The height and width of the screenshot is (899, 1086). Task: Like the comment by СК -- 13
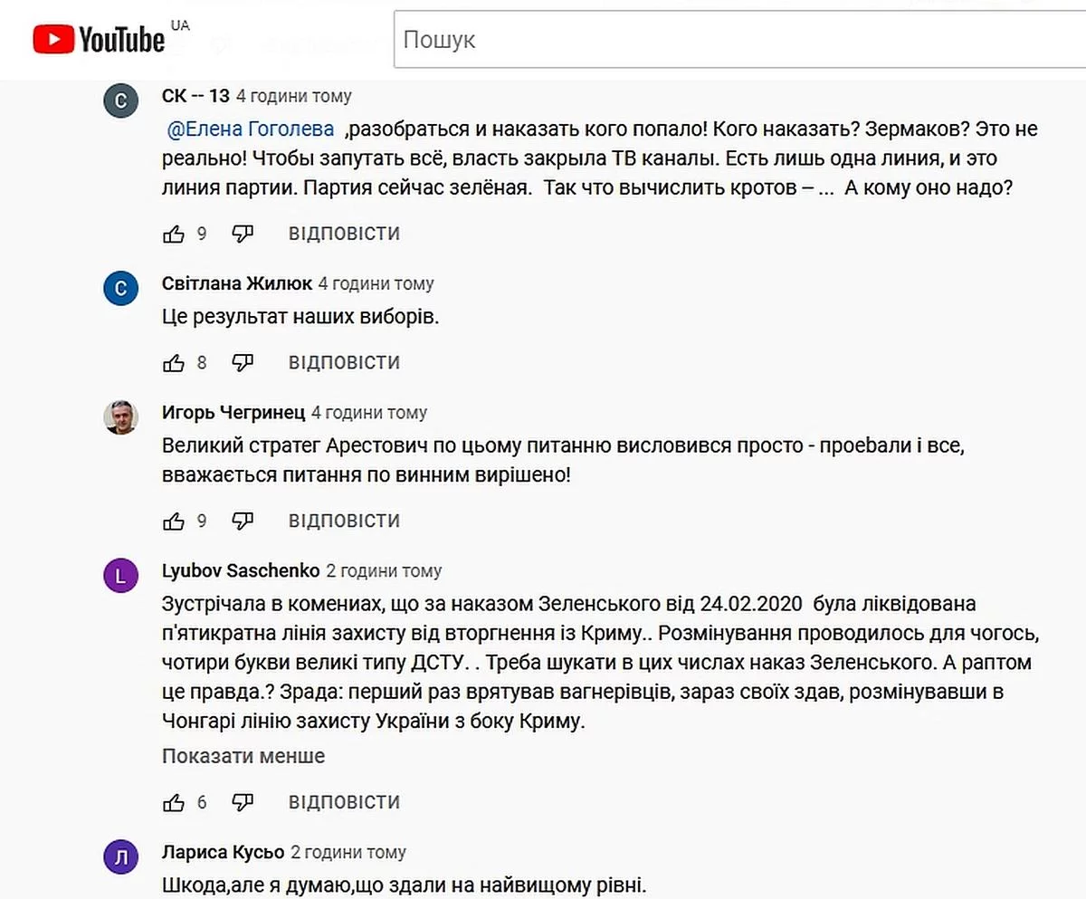pos(173,234)
